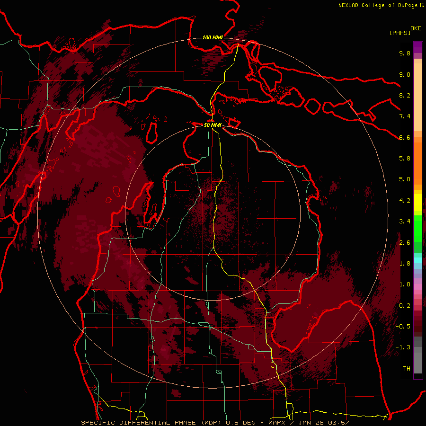
Task: Click the 5.0 value on color scale
Action: point(405,179)
